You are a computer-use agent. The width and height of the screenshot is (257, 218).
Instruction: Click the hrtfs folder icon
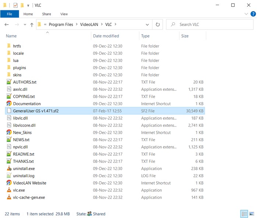coord(9,46)
